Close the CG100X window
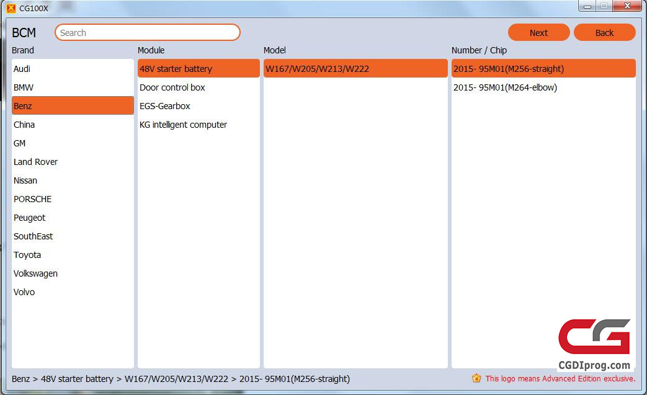 627,6
